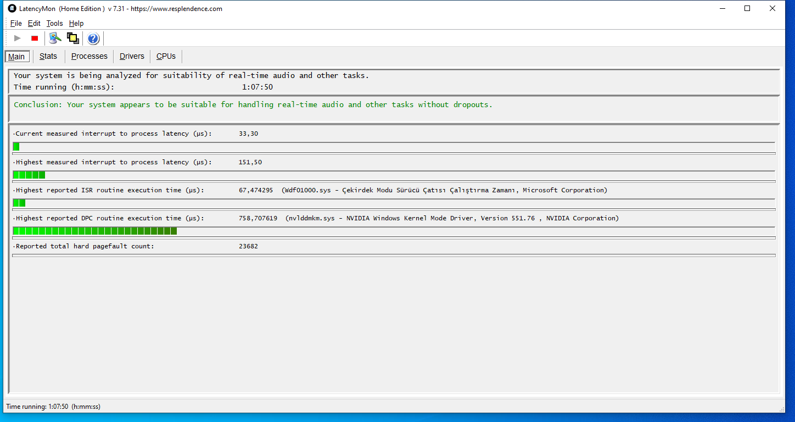Click the current latency value 33,30

coord(249,134)
